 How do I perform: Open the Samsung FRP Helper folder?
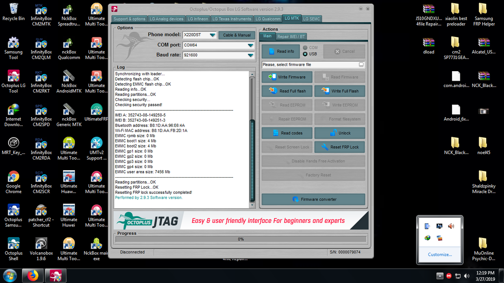[484, 15]
